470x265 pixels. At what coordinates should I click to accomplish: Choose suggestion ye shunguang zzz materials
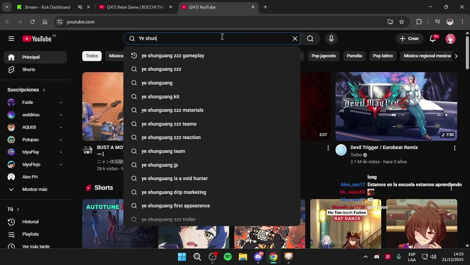[x=212, y=110]
